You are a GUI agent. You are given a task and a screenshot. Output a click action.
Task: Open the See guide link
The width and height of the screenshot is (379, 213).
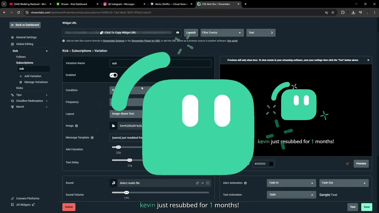point(232,41)
